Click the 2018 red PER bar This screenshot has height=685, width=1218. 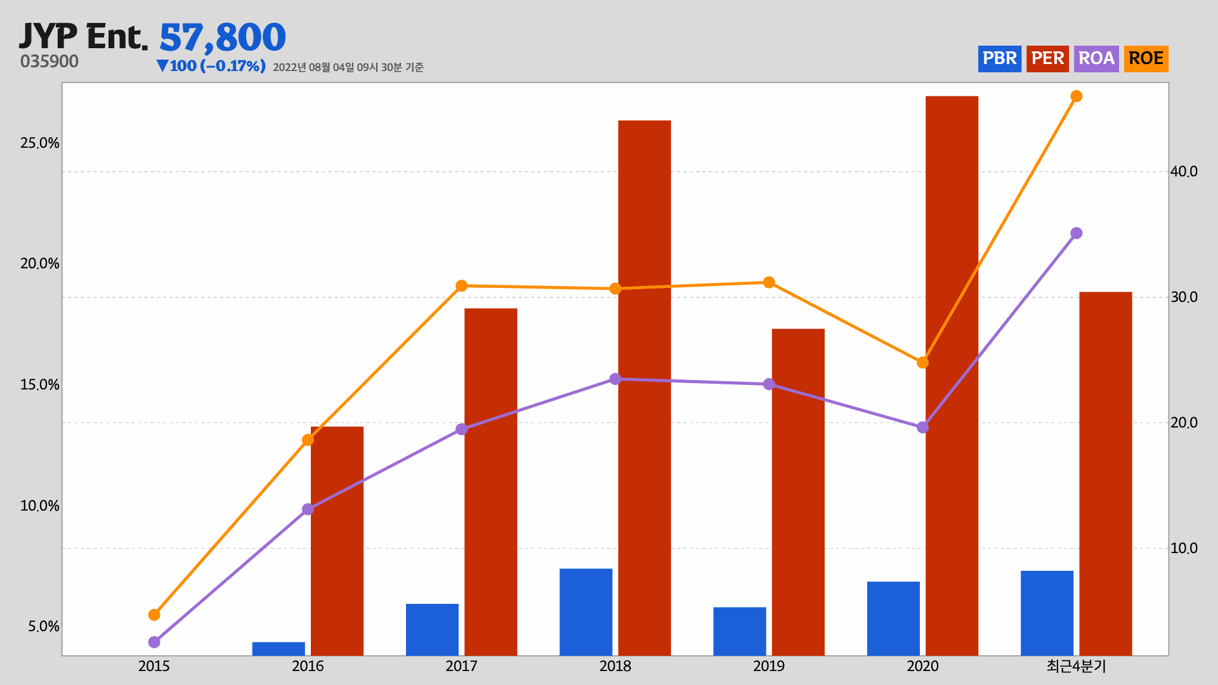[645, 388]
